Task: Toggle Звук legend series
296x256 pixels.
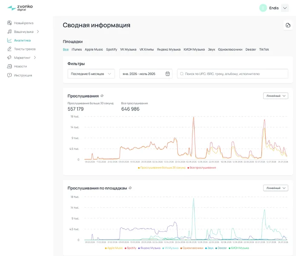Action: [210, 248]
